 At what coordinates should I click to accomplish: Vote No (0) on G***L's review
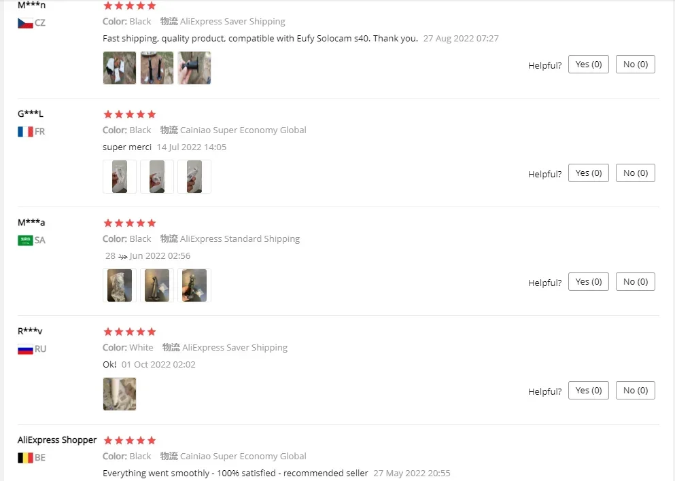[635, 173]
